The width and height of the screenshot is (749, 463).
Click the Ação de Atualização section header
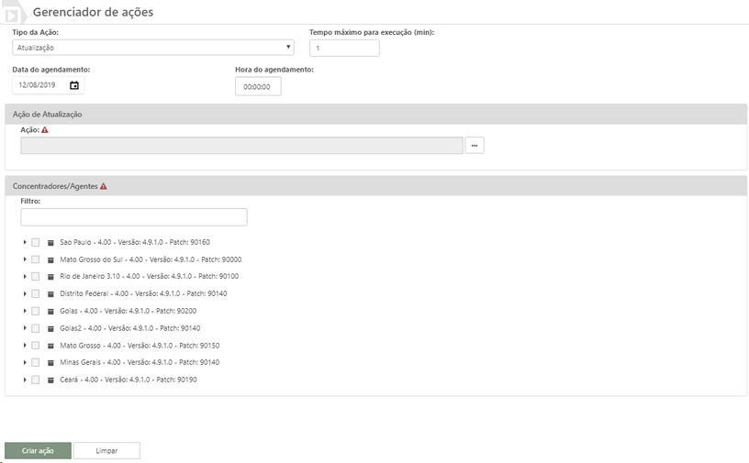pos(376,114)
